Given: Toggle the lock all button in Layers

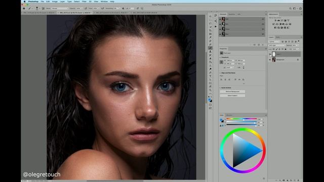Looking at the screenshot, I should coord(286,49).
